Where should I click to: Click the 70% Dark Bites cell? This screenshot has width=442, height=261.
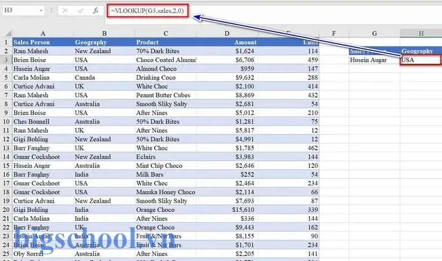[166, 51]
